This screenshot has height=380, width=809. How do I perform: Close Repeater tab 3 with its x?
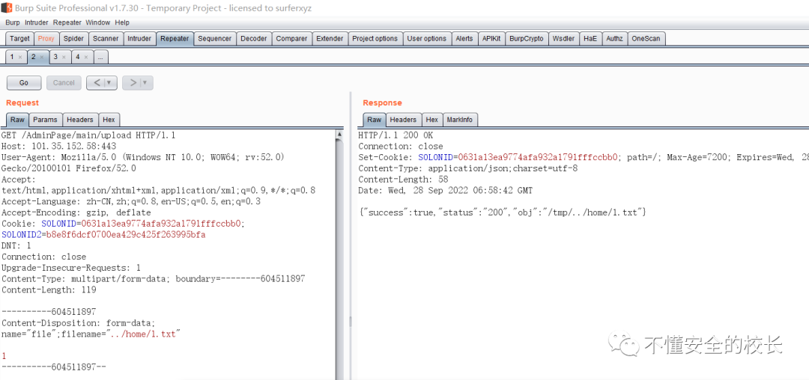[64, 57]
